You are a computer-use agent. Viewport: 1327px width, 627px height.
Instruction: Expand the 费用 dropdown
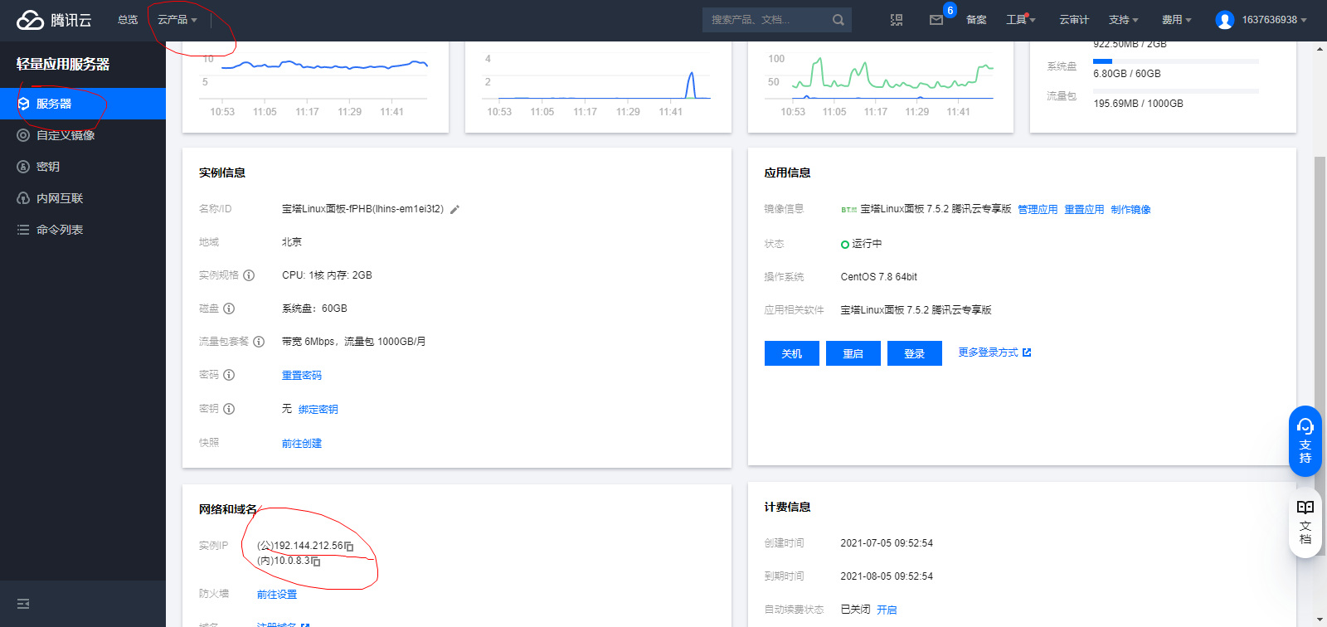[x=1177, y=20]
